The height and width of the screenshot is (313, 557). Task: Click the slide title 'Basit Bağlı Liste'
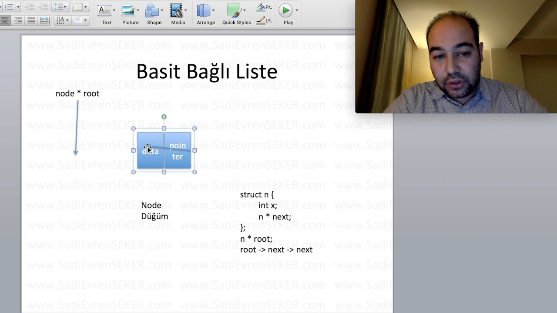coord(207,72)
